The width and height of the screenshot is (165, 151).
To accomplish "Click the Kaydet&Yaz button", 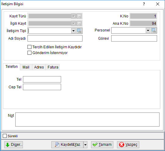I will [67, 145].
